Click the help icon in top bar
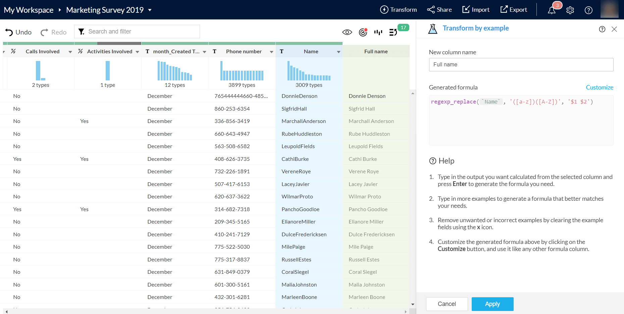Screen dimensions: 624x314 [588, 10]
